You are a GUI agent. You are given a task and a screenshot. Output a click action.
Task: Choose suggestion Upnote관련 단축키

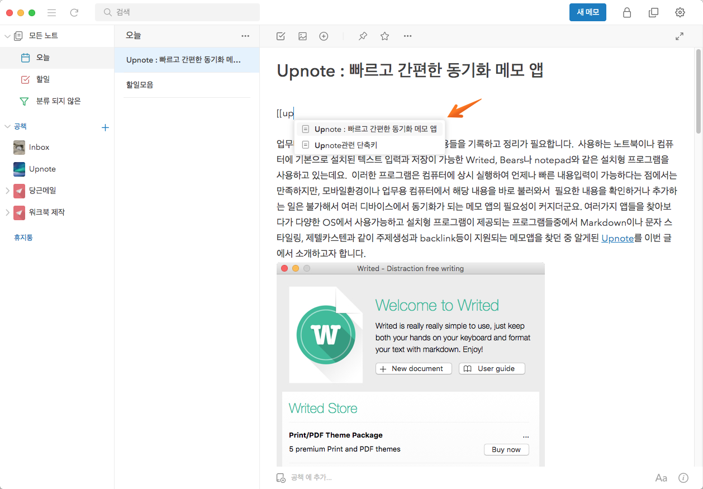369,145
